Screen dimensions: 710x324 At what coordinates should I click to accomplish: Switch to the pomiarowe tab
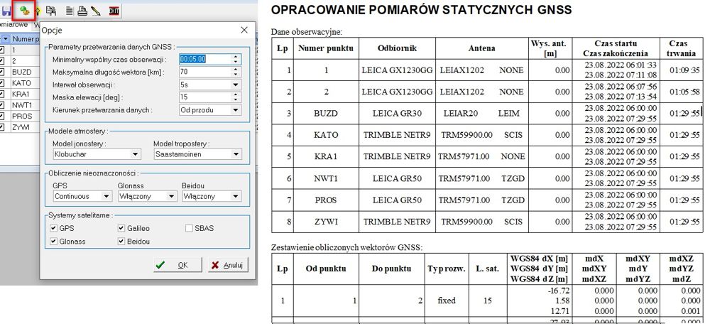[x=14, y=24]
